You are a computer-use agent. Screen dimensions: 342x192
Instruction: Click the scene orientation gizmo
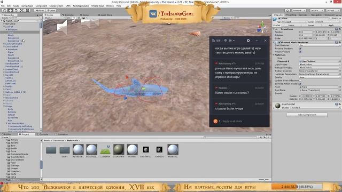tap(261, 28)
